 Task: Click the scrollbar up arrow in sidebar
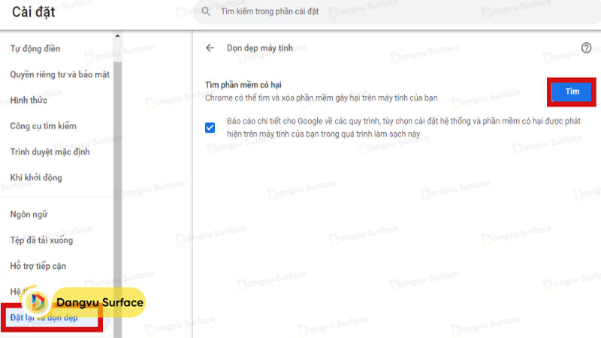(x=117, y=35)
